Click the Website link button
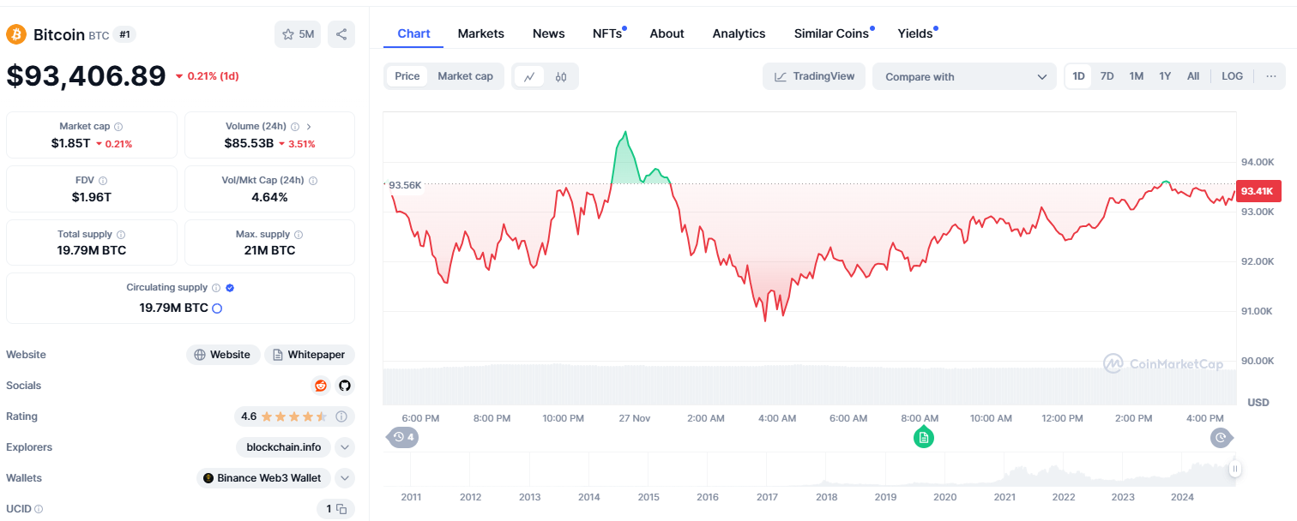 click(x=223, y=355)
